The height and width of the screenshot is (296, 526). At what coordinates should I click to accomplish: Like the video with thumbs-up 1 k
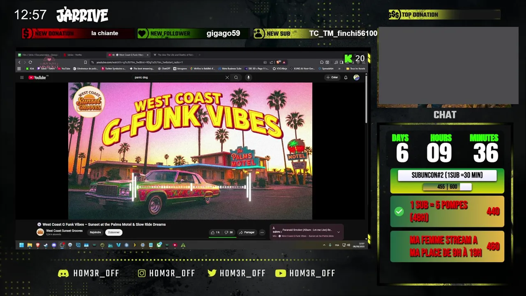point(215,232)
